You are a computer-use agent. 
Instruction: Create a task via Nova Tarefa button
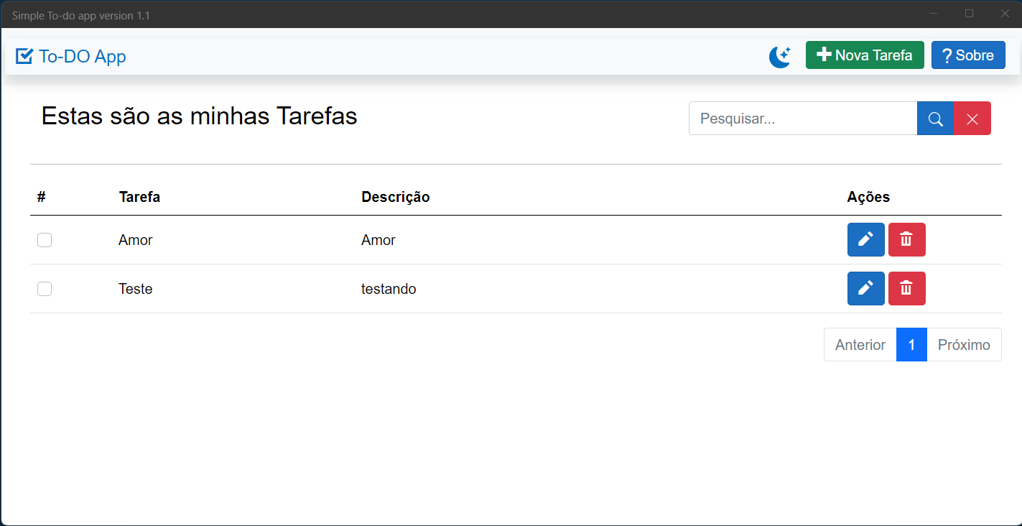coord(865,55)
